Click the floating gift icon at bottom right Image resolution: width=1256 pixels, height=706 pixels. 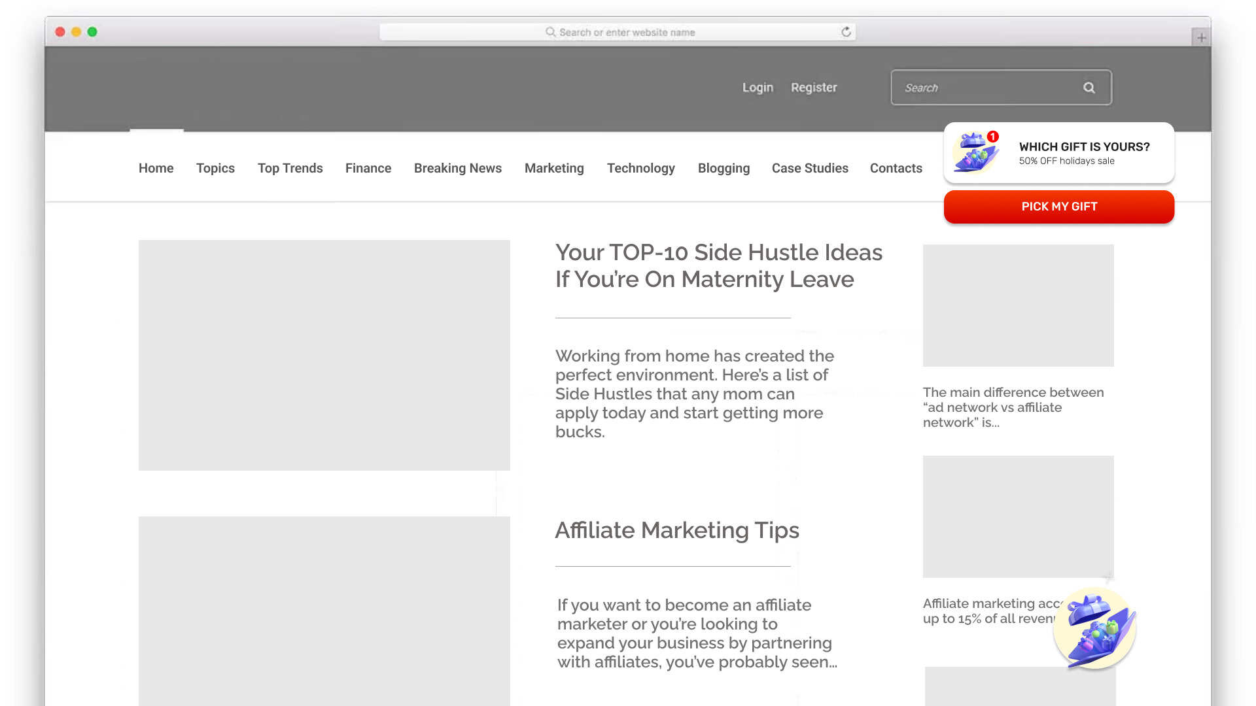click(x=1095, y=628)
